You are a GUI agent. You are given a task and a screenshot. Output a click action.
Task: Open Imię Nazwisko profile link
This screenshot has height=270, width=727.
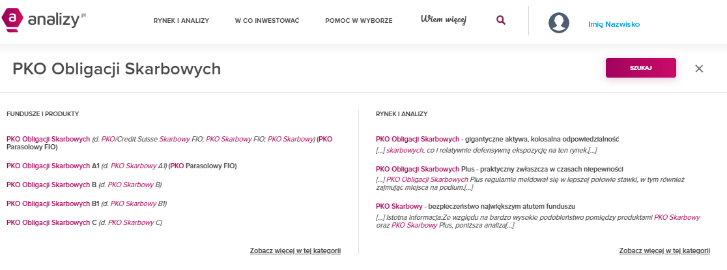(614, 24)
